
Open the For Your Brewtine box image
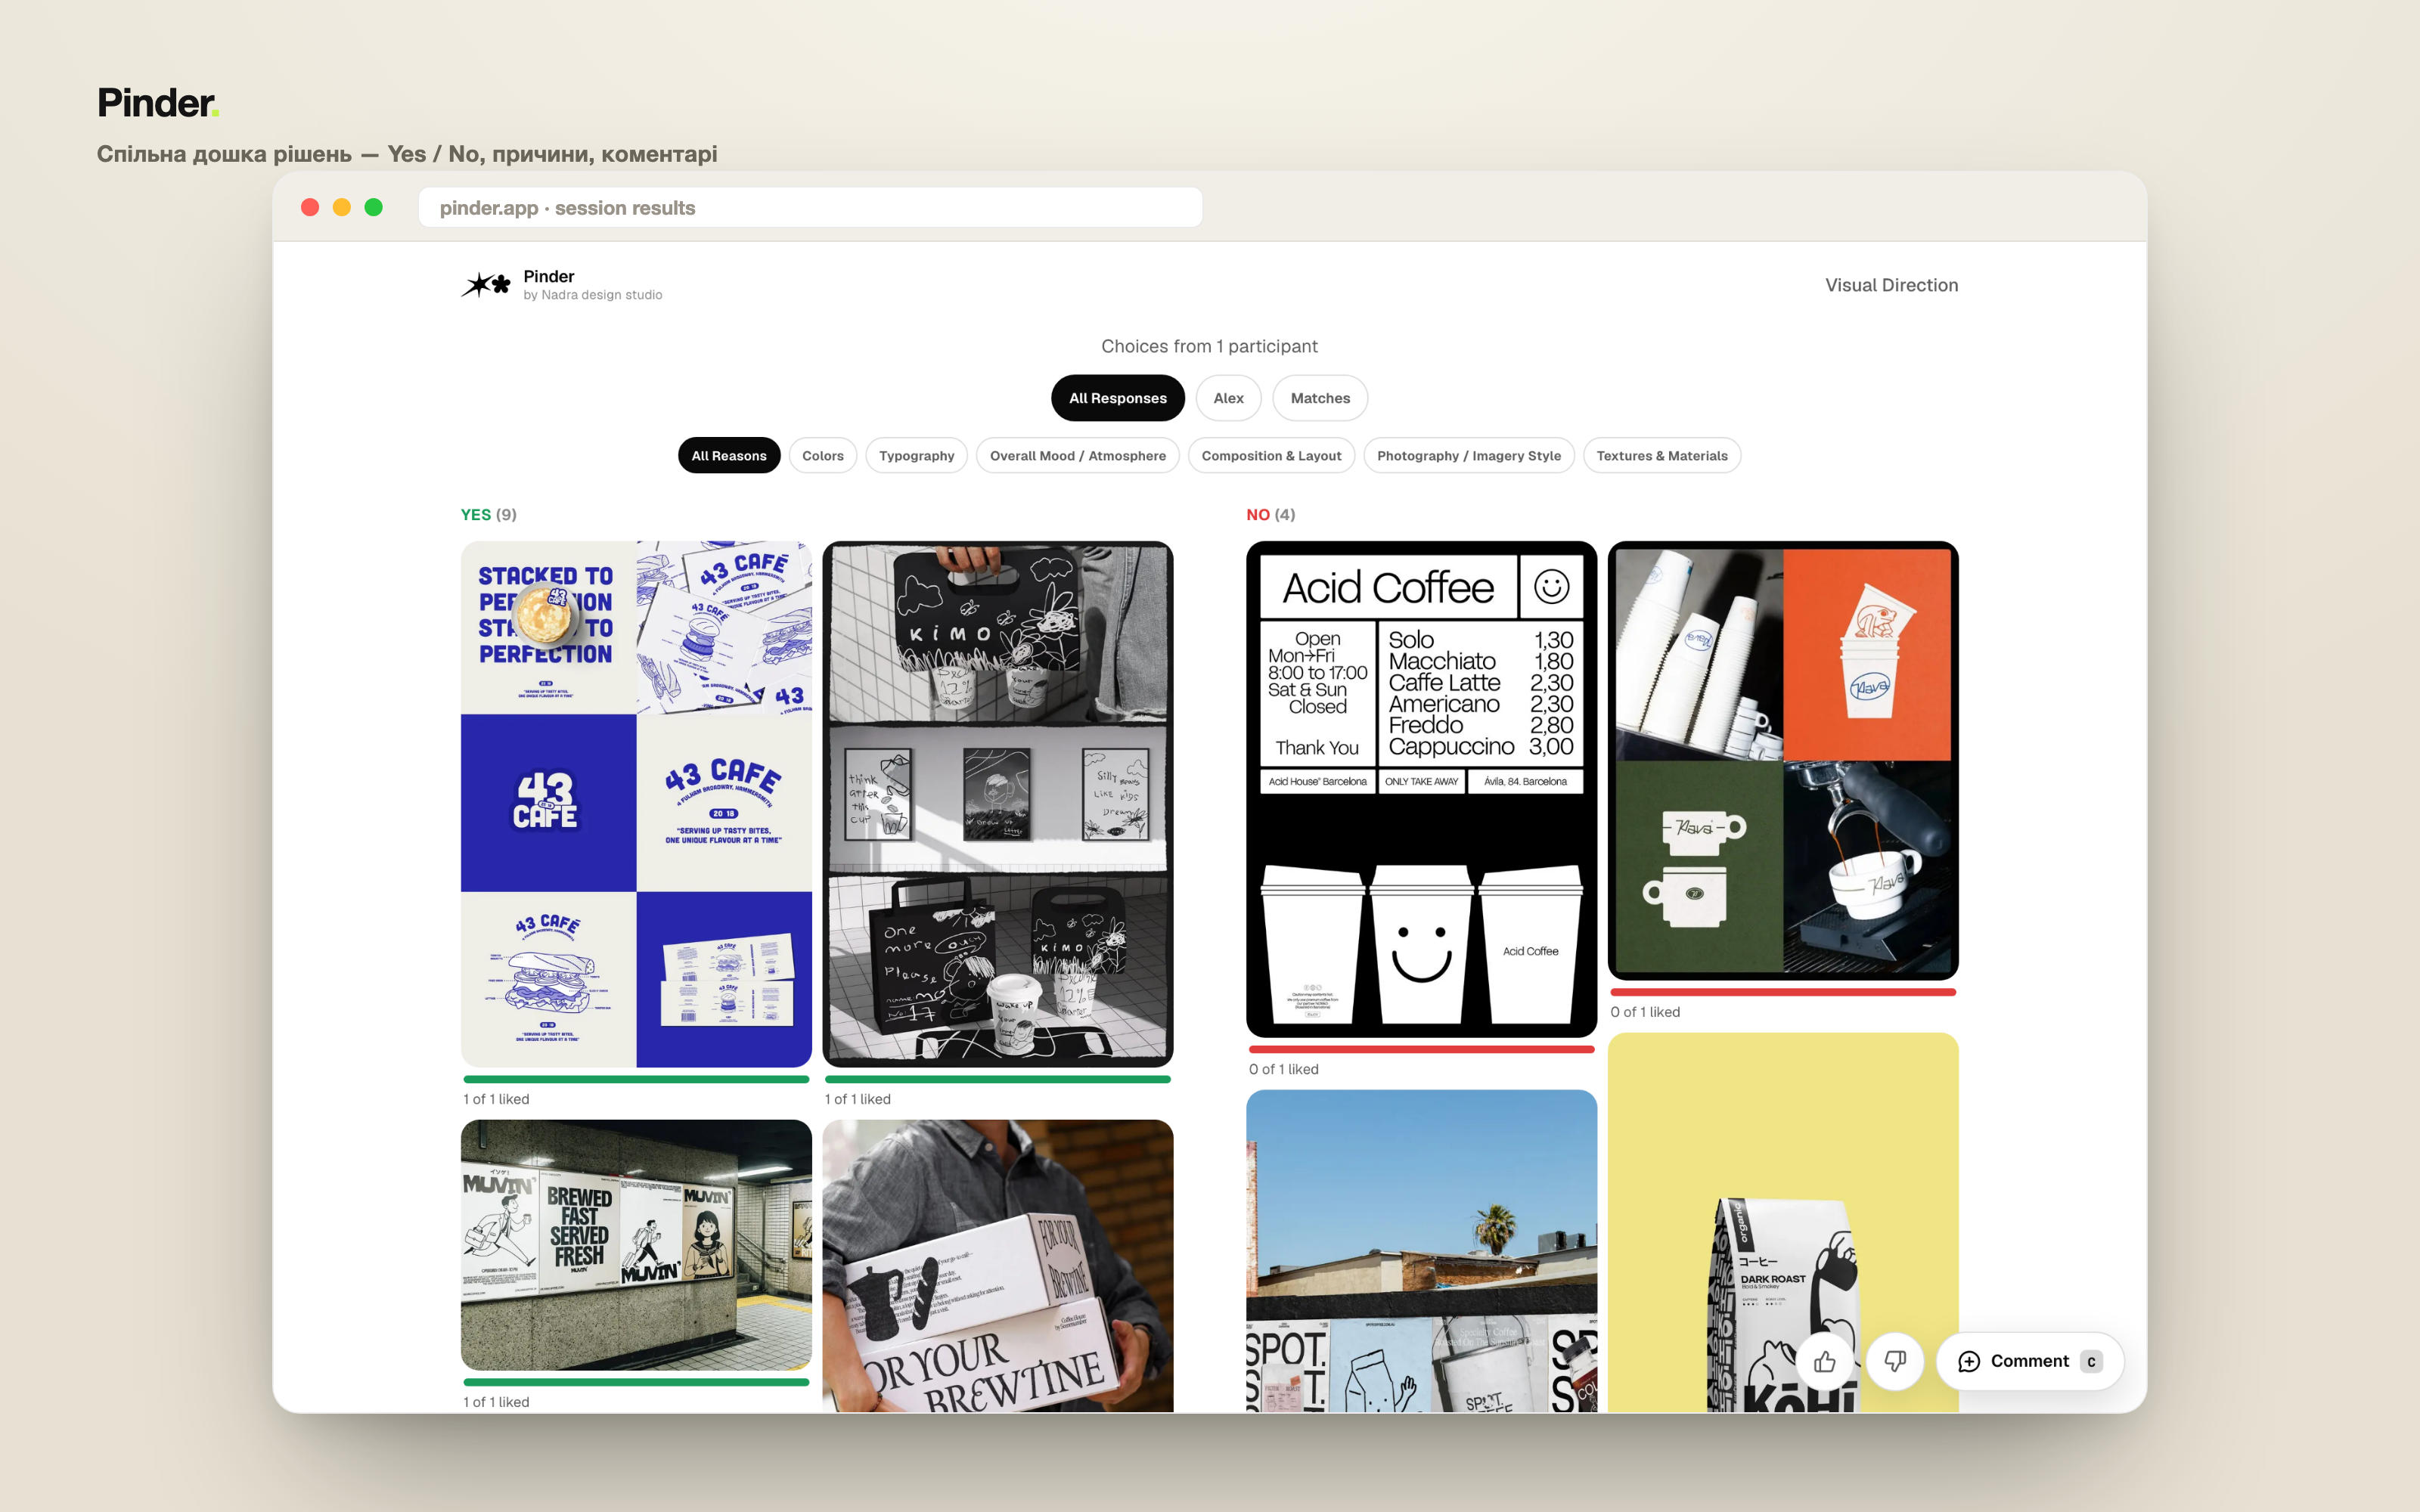point(997,1266)
